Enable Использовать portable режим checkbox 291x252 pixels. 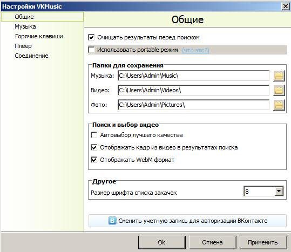91,50
